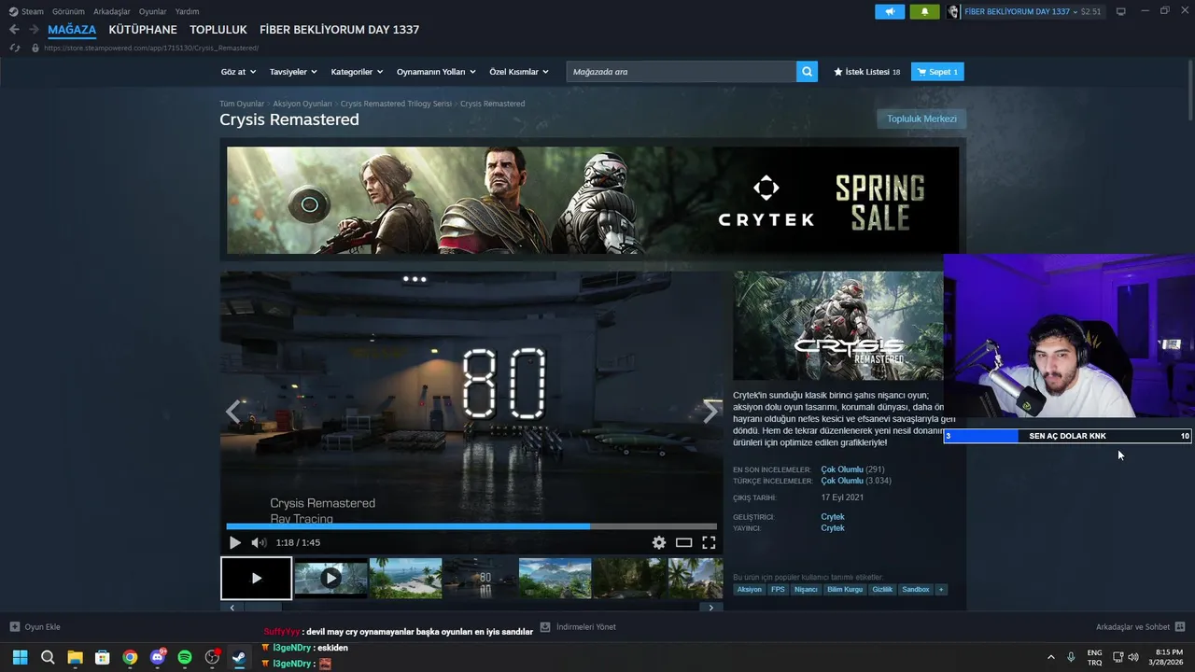This screenshot has height=672, width=1195.
Task: Click the Topluluk Merkezi button
Action: point(921,119)
